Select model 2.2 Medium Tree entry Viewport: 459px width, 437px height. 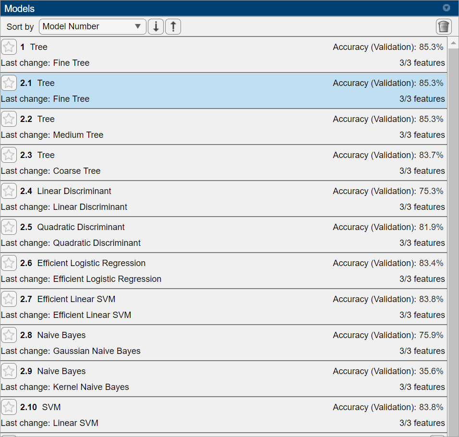pos(224,127)
